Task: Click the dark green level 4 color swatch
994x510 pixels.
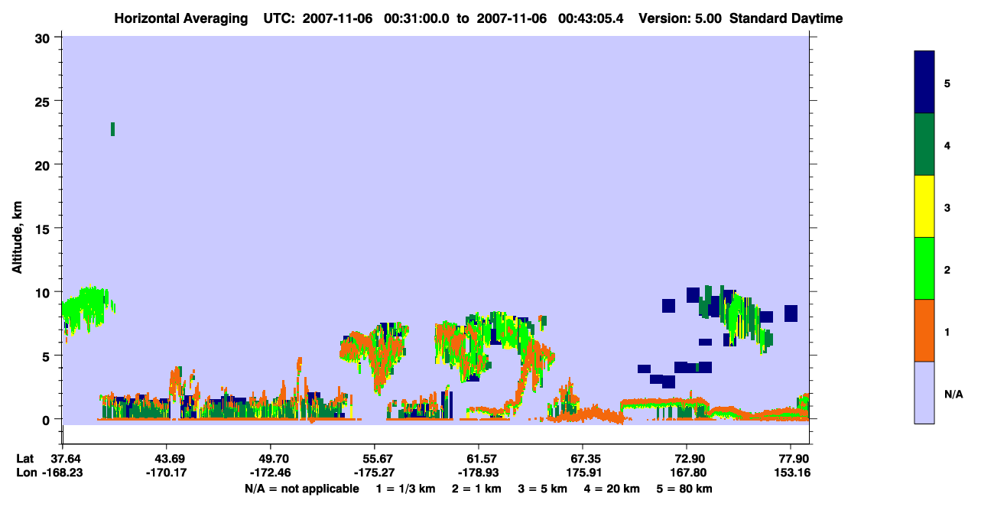Action: point(924,145)
